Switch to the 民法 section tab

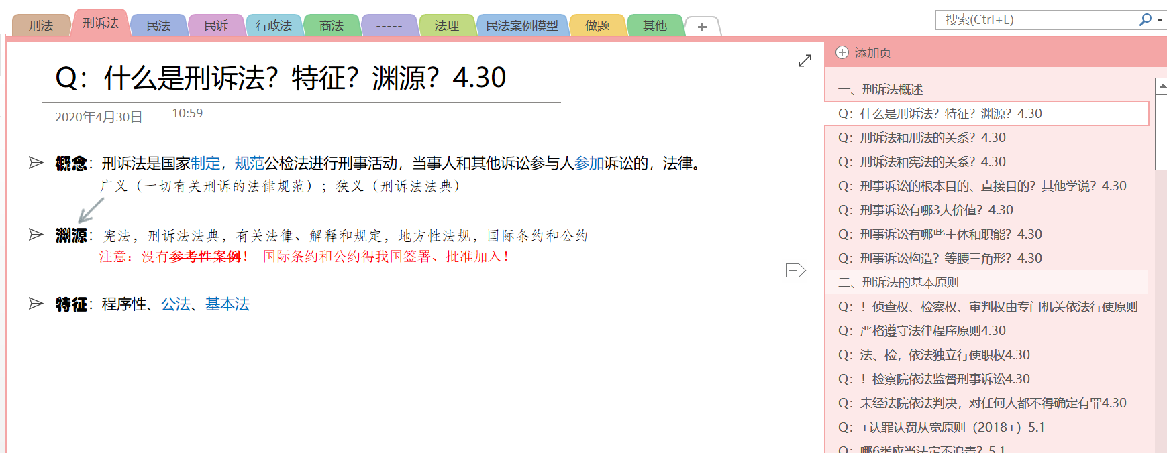pos(158,25)
